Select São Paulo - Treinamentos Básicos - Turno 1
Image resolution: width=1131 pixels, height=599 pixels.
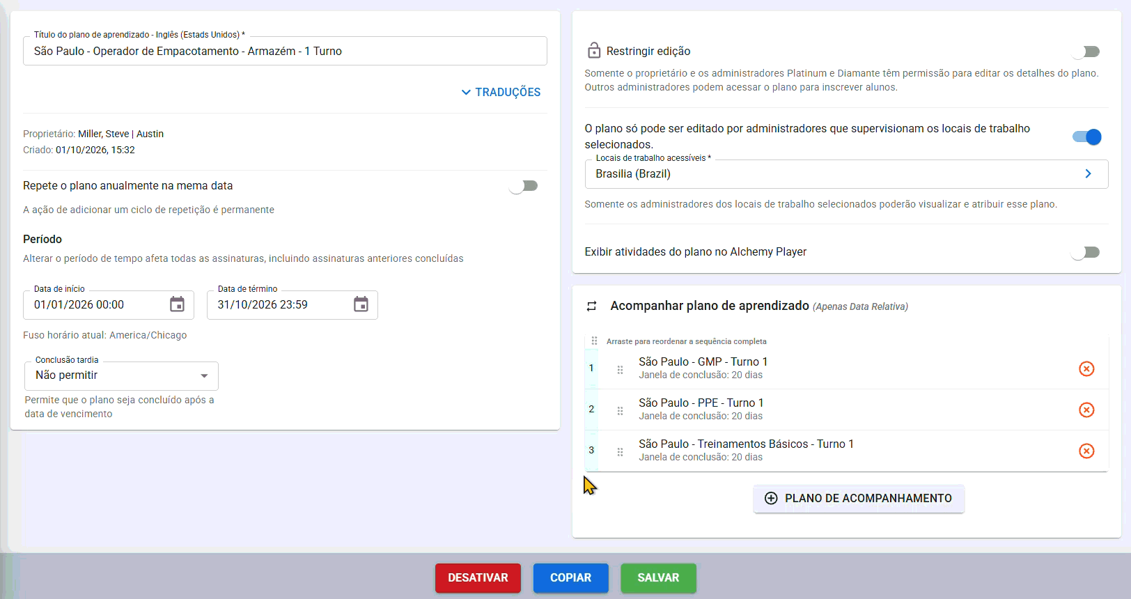tap(746, 444)
